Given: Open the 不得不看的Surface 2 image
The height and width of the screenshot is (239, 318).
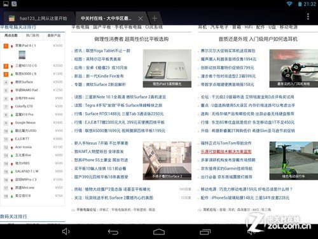Looking at the screenshot, I should (167, 161).
